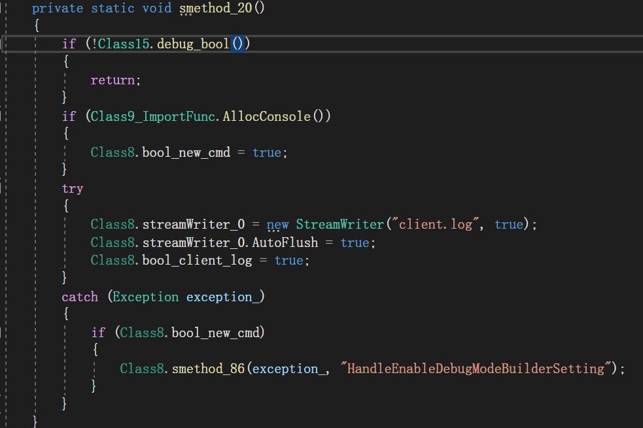Click the "client.log" string literal

[436, 224]
